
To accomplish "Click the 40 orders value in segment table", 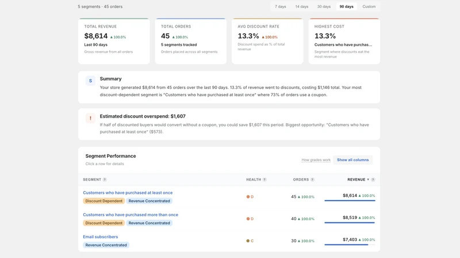I will (293, 219).
